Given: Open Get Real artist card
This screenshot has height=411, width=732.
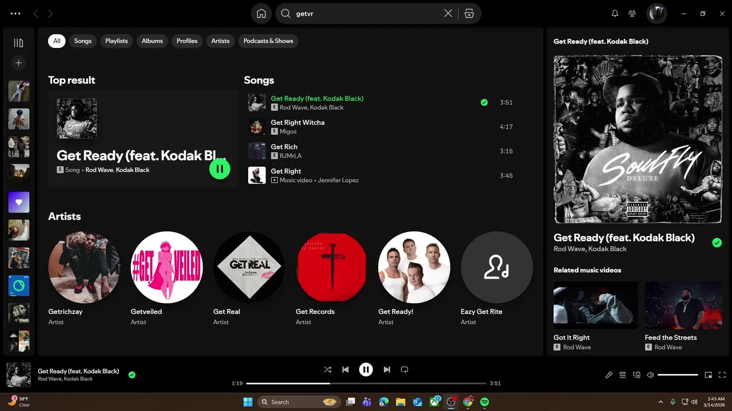Looking at the screenshot, I should click(249, 280).
